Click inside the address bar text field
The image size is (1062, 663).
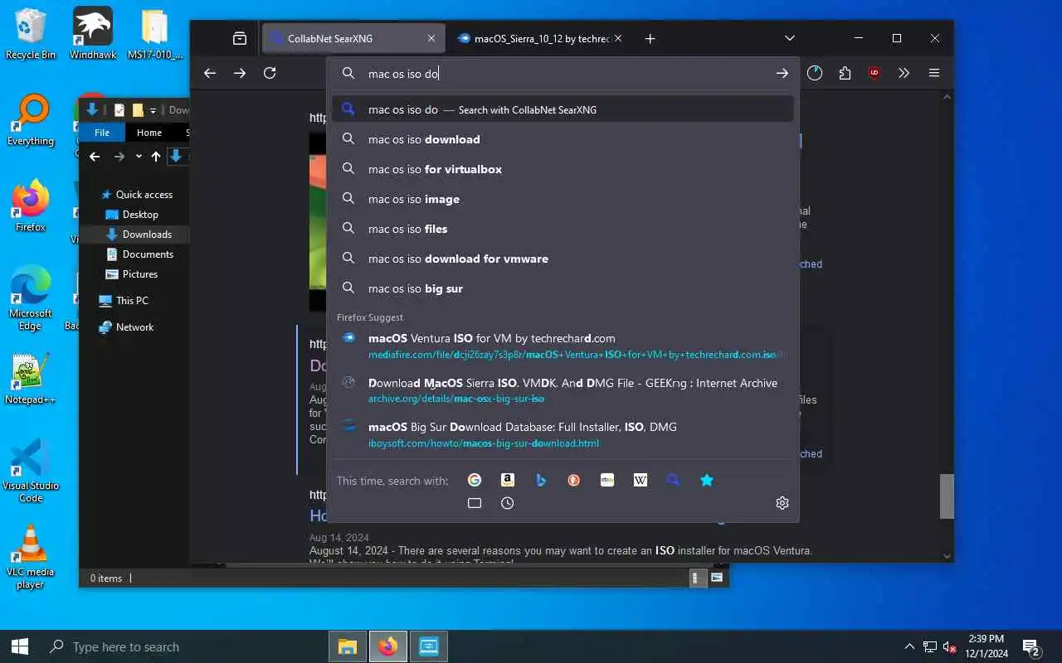tap(564, 74)
